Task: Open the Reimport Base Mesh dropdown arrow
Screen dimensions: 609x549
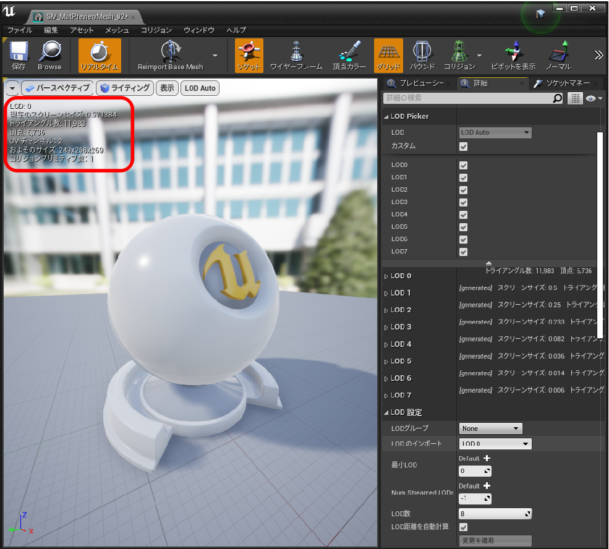Action: pos(215,56)
